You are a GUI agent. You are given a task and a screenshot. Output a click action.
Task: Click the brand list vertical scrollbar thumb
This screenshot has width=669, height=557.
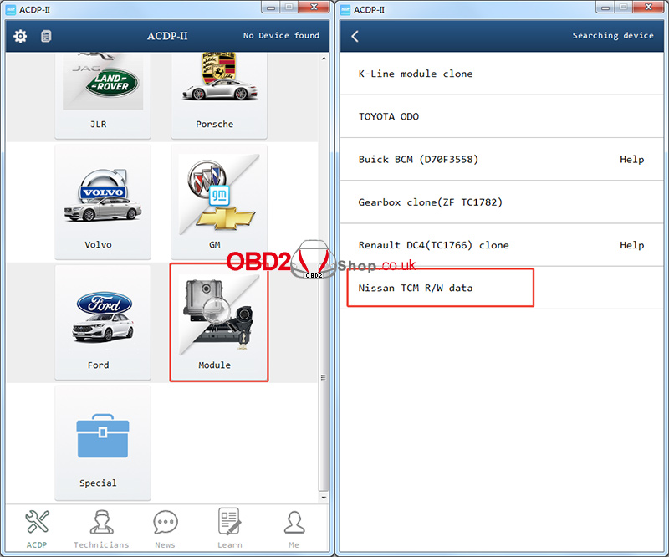(324, 377)
